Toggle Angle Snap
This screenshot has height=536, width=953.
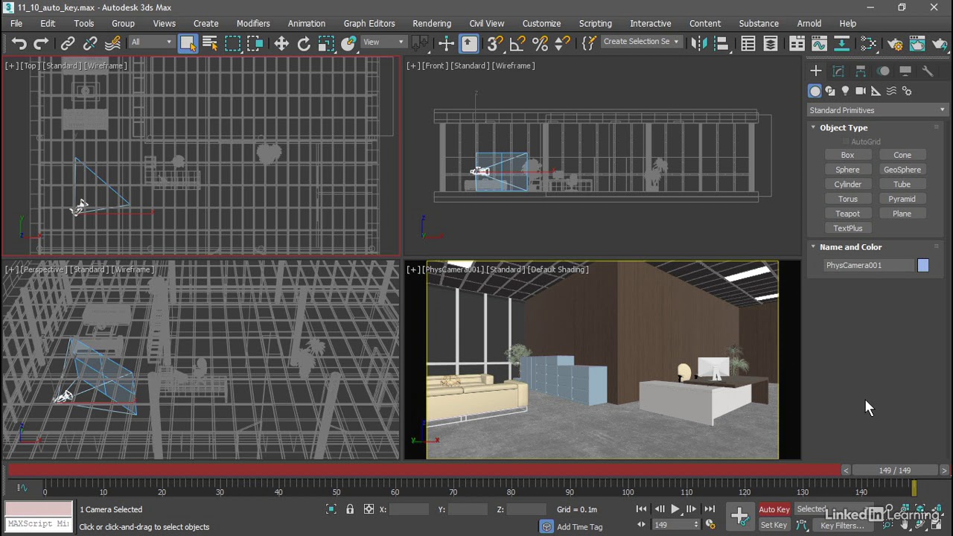click(x=517, y=44)
